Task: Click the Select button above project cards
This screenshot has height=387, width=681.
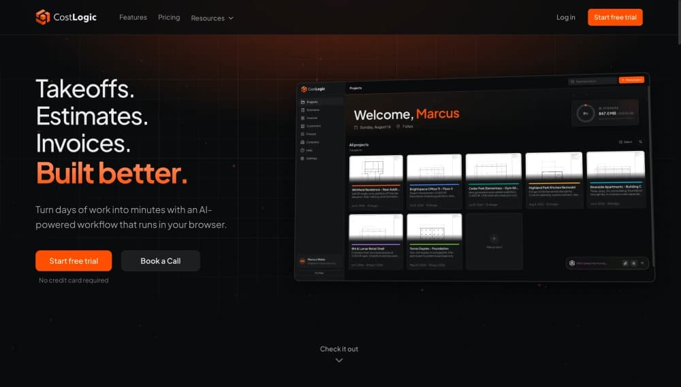Action: click(626, 142)
